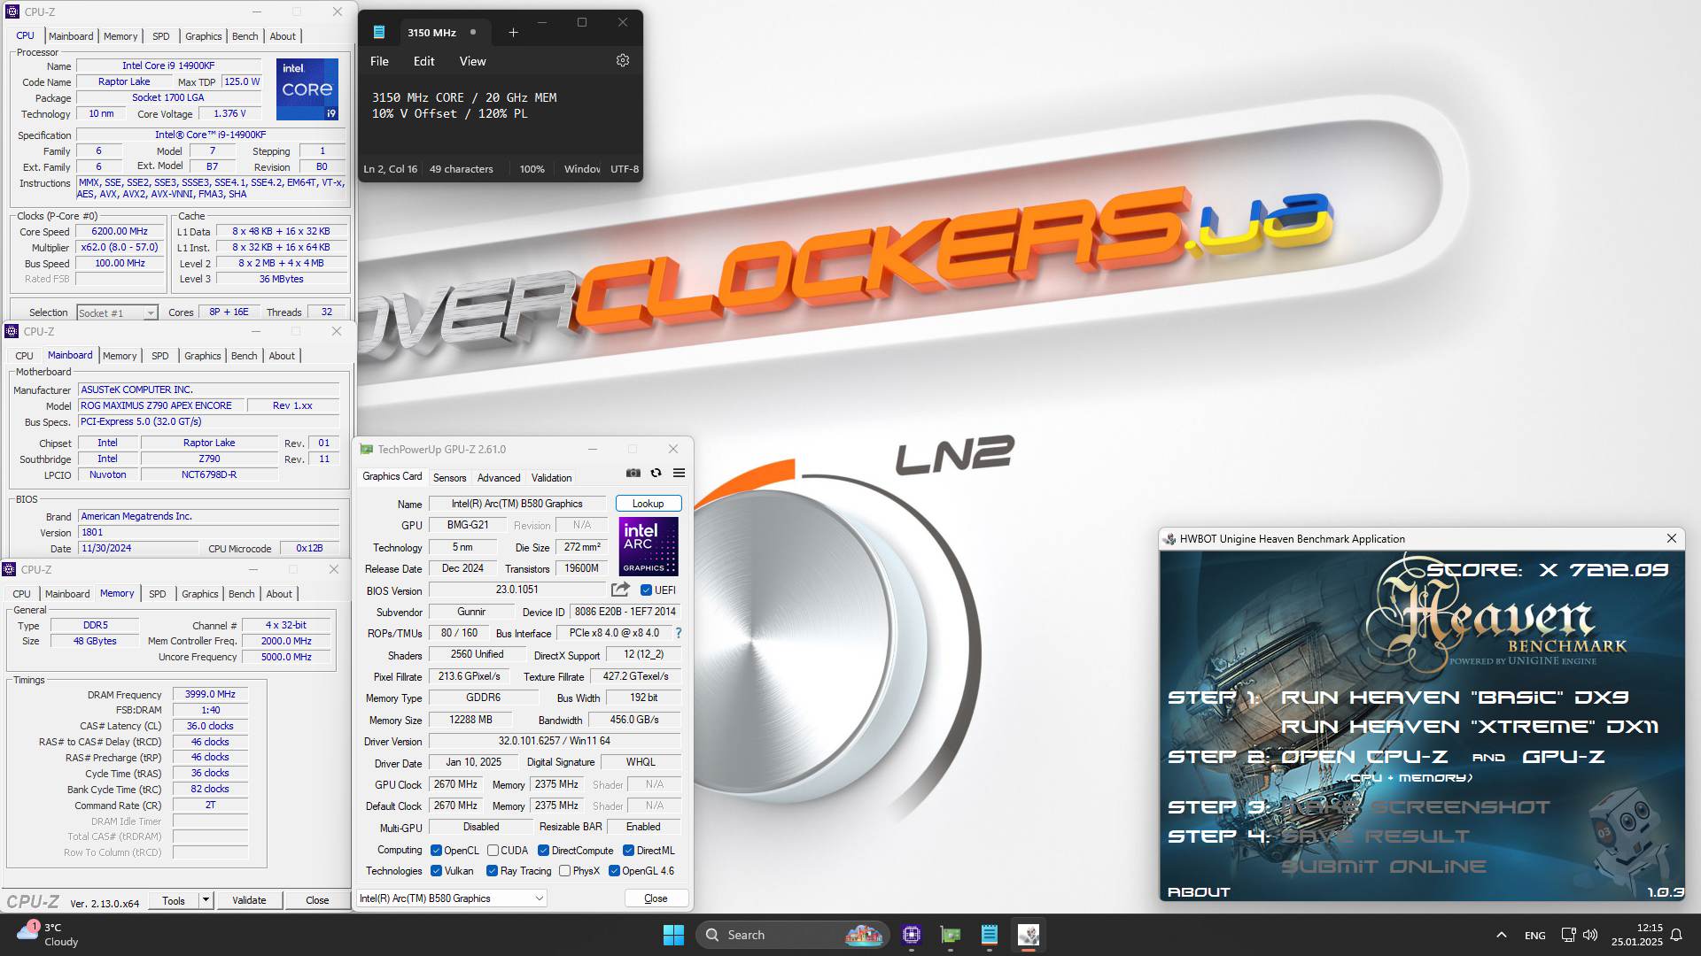Click ABOUT in Heaven Benchmark app
1701x956 pixels.
click(x=1199, y=891)
